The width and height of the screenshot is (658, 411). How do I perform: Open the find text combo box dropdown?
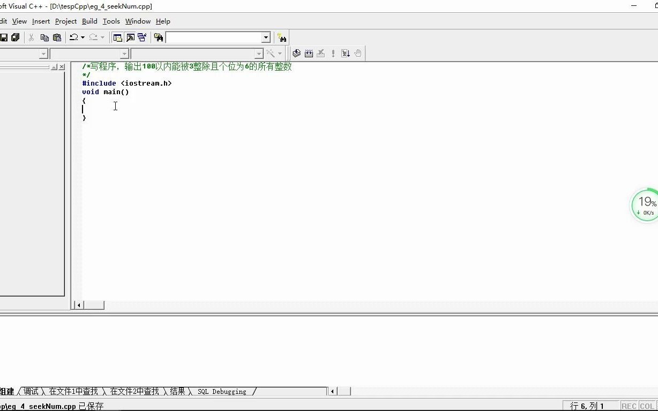[265, 37]
